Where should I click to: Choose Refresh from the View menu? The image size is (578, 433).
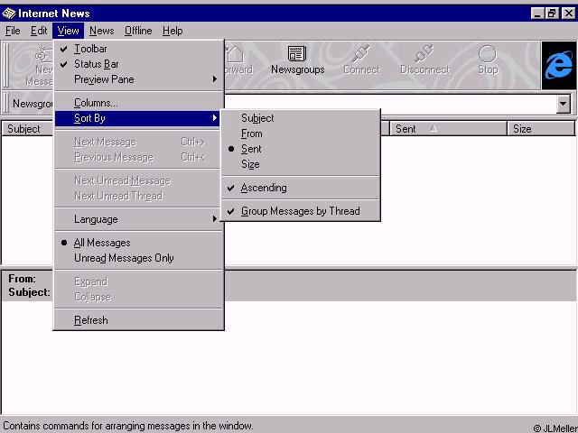coord(138,320)
